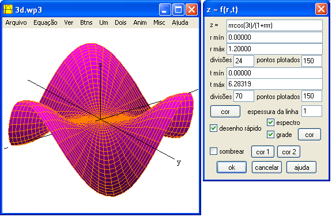Image resolution: width=332 pixels, height=217 pixels.
Task: Click the ok button
Action: tap(232, 167)
